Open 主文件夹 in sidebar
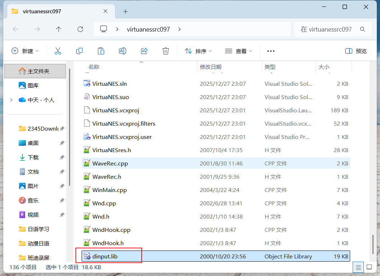 [x=35, y=71]
